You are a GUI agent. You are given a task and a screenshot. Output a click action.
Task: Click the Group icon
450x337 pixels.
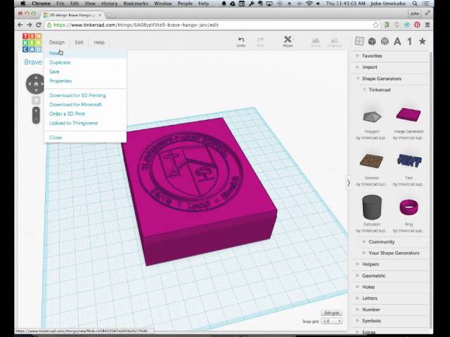(316, 41)
